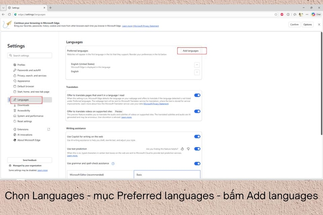
Task: Open Learn more link in browsing banner
Action: [127, 26]
